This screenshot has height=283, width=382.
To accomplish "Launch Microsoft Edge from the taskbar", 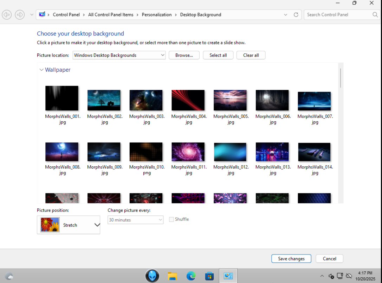I will [x=191, y=276].
